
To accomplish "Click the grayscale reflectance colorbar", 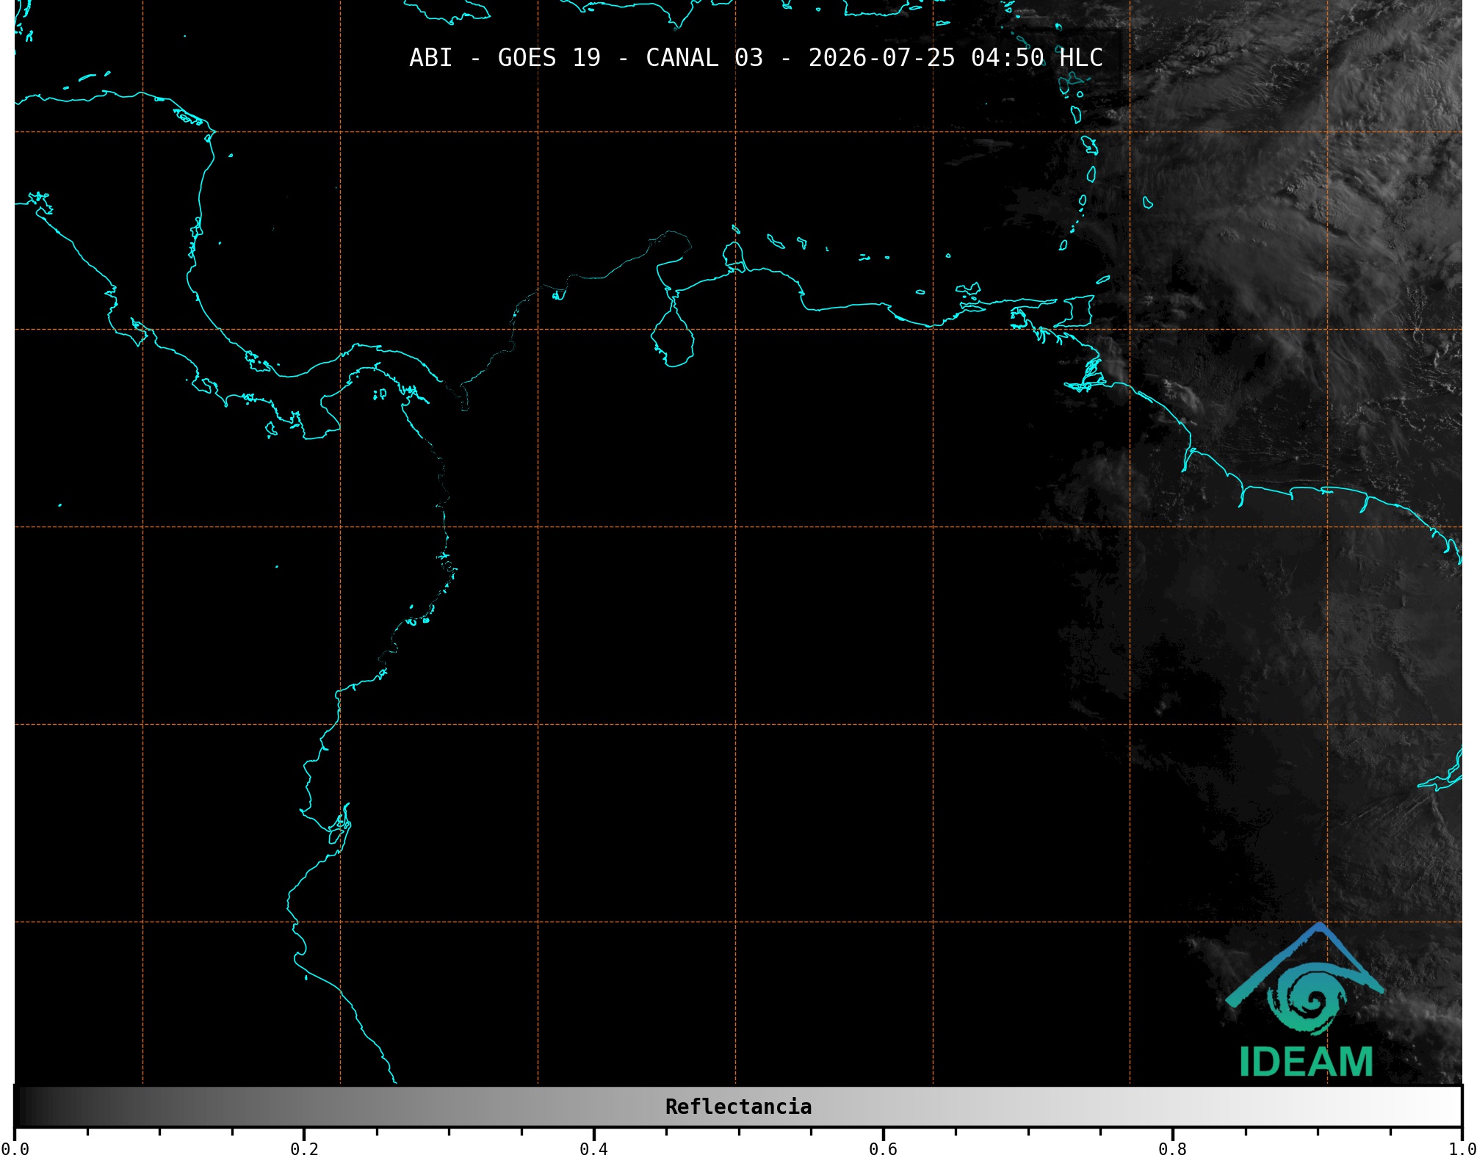I will (x=738, y=1107).
